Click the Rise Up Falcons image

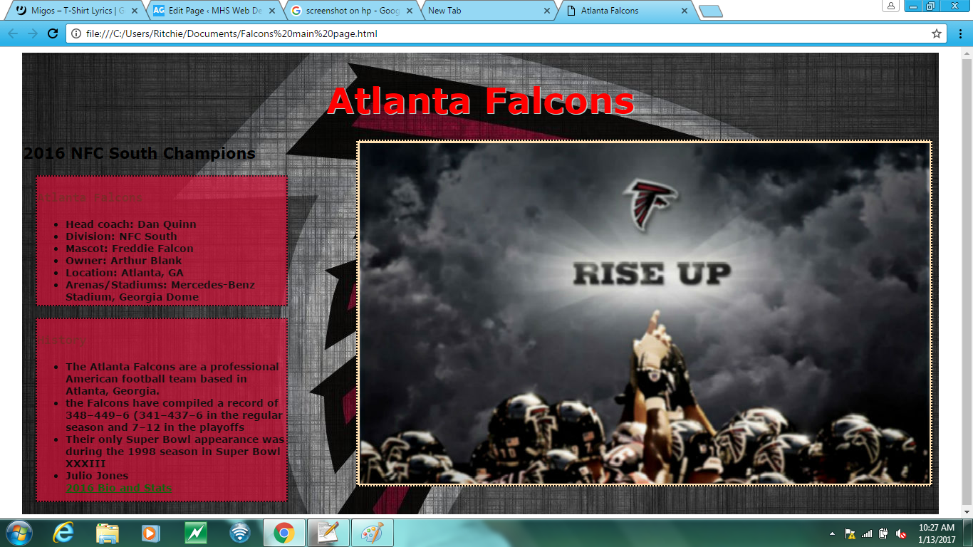click(x=645, y=313)
